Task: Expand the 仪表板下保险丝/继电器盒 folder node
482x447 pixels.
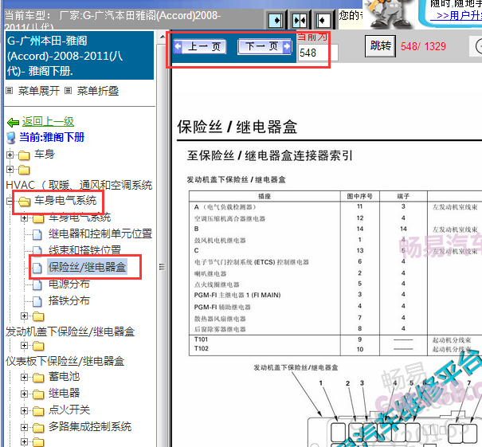Action: coord(24,345)
